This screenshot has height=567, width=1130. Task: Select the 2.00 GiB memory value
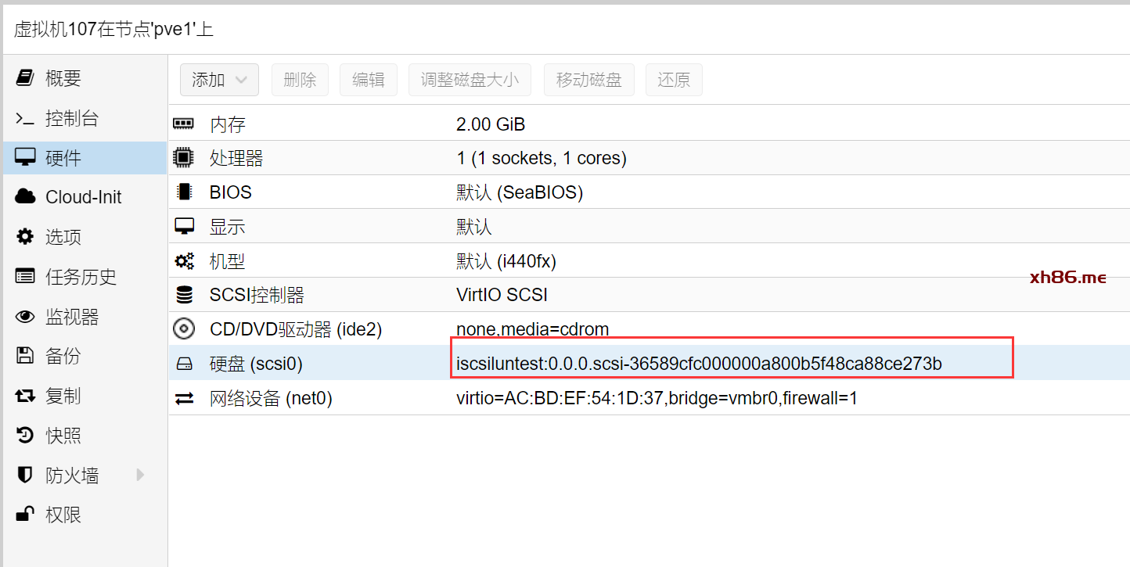[x=491, y=124]
